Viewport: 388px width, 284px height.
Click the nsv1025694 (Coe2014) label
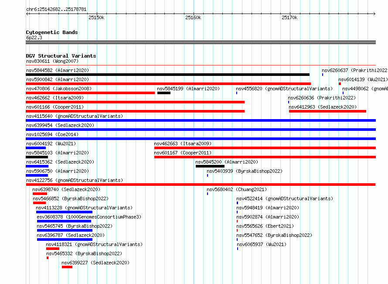(x=52, y=134)
